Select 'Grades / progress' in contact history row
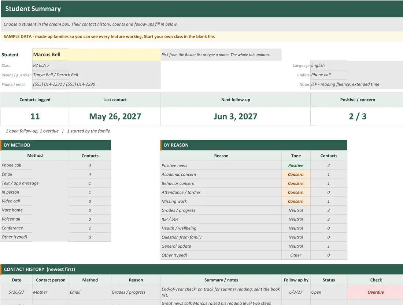 (136, 292)
